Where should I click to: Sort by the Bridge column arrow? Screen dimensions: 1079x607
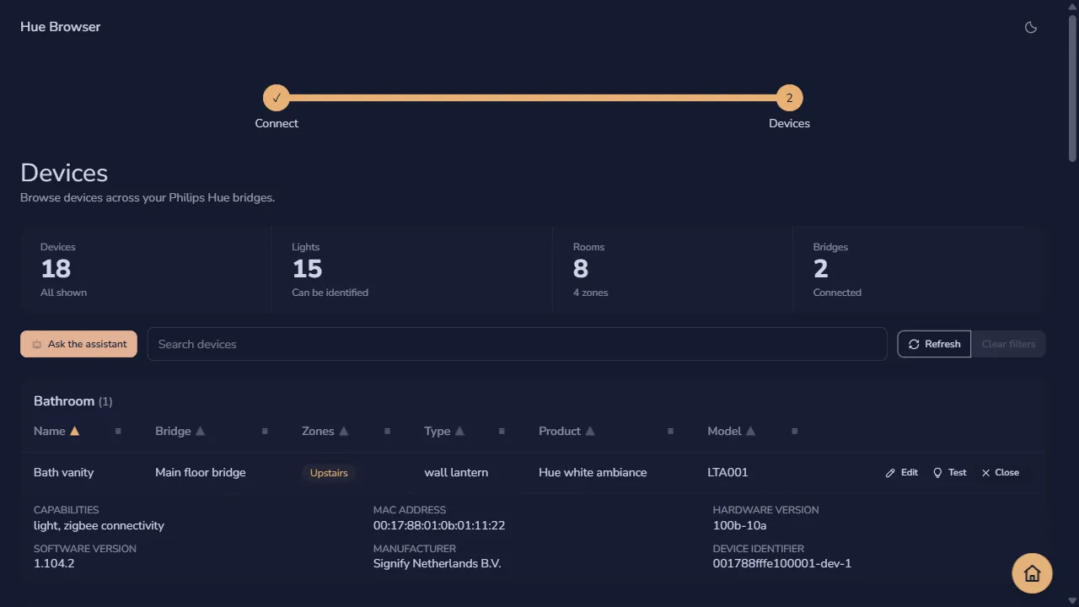click(200, 431)
